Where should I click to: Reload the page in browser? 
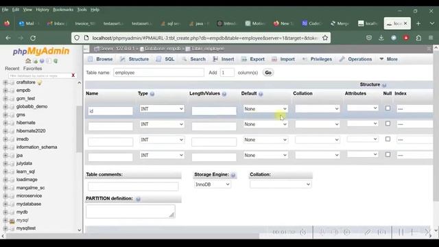pyautogui.click(x=33, y=38)
